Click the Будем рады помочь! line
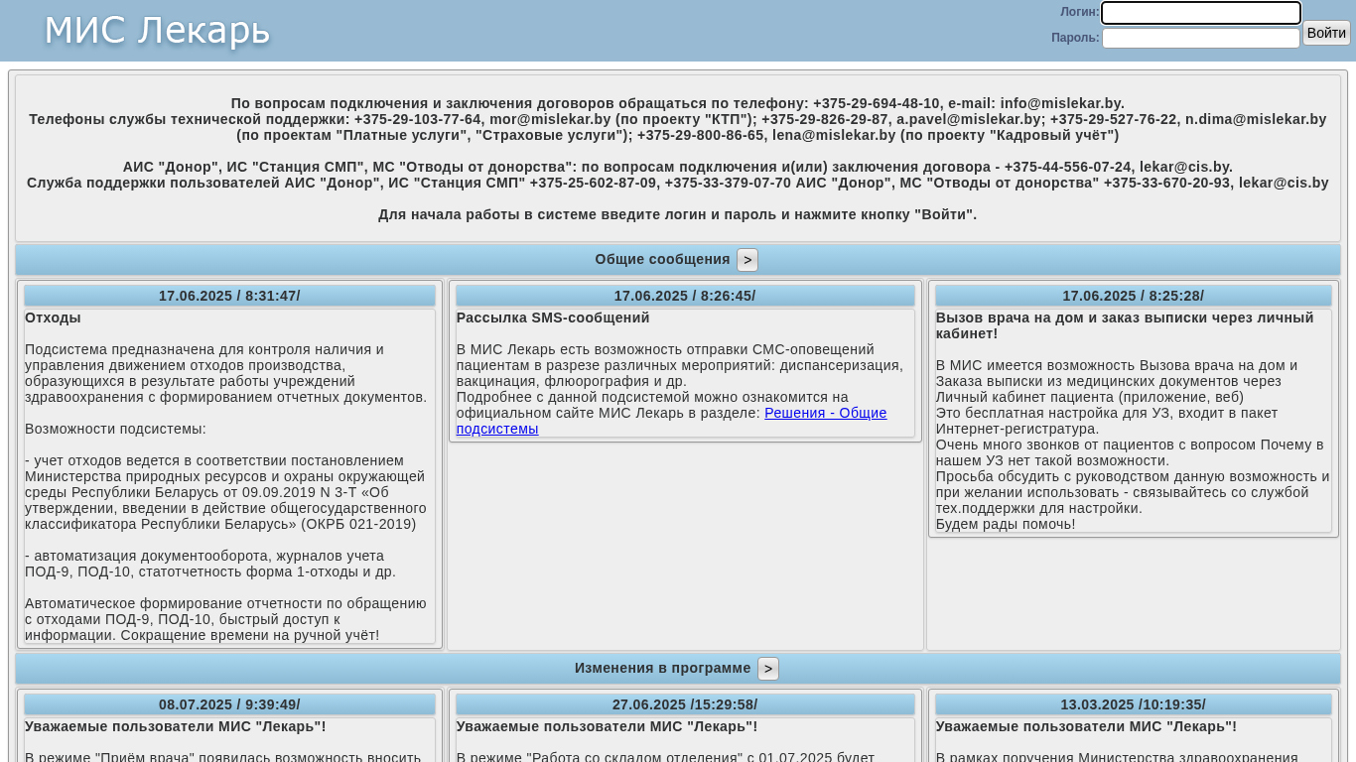Screen dimensions: 1356x762 pyautogui.click(x=1006, y=524)
